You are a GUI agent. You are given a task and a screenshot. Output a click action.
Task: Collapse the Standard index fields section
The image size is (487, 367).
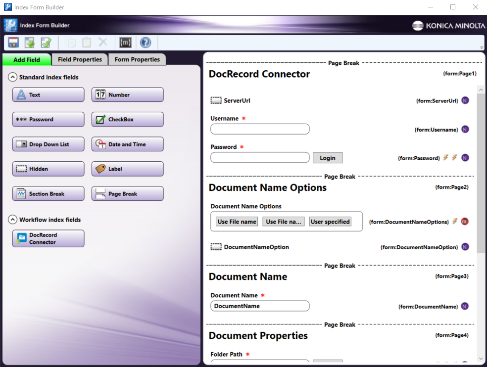[12, 77]
